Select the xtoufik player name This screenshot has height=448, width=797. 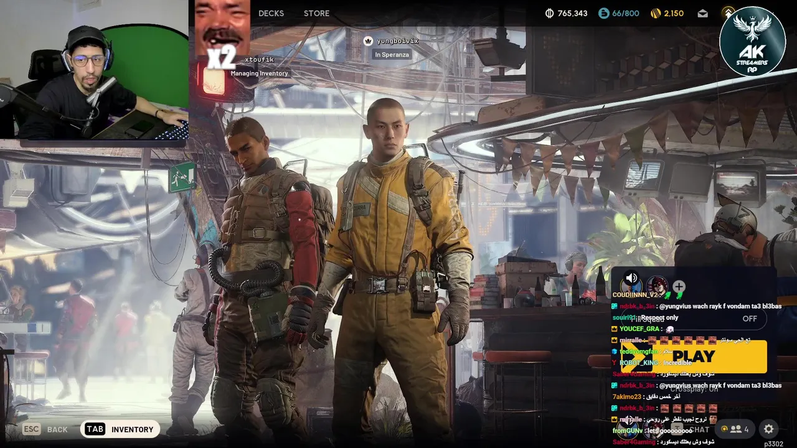pos(259,60)
